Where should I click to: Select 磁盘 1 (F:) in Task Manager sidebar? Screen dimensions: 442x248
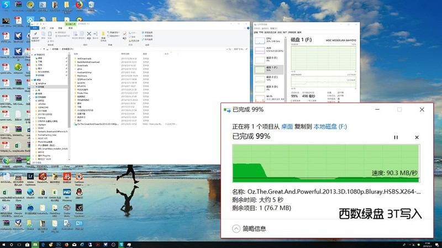[269, 70]
